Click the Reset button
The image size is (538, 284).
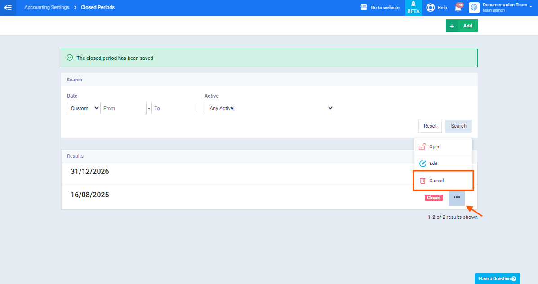[430, 126]
